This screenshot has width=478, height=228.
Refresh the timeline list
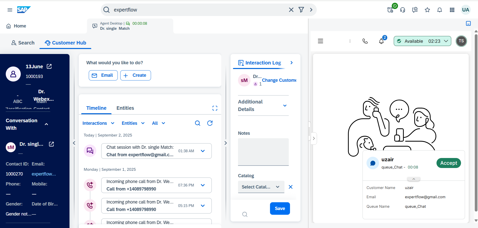[x=210, y=123]
